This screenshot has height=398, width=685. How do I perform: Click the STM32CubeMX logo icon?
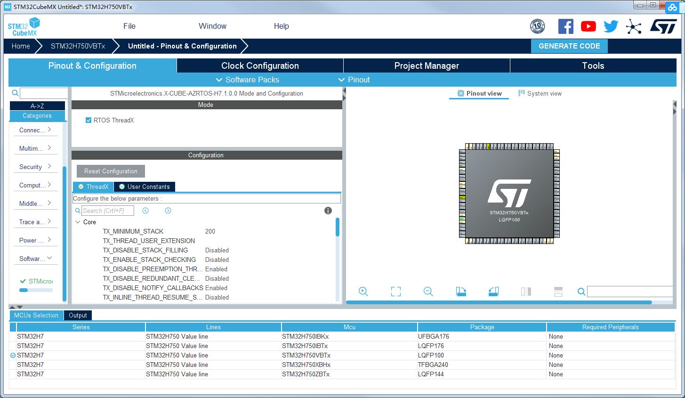tap(24, 26)
